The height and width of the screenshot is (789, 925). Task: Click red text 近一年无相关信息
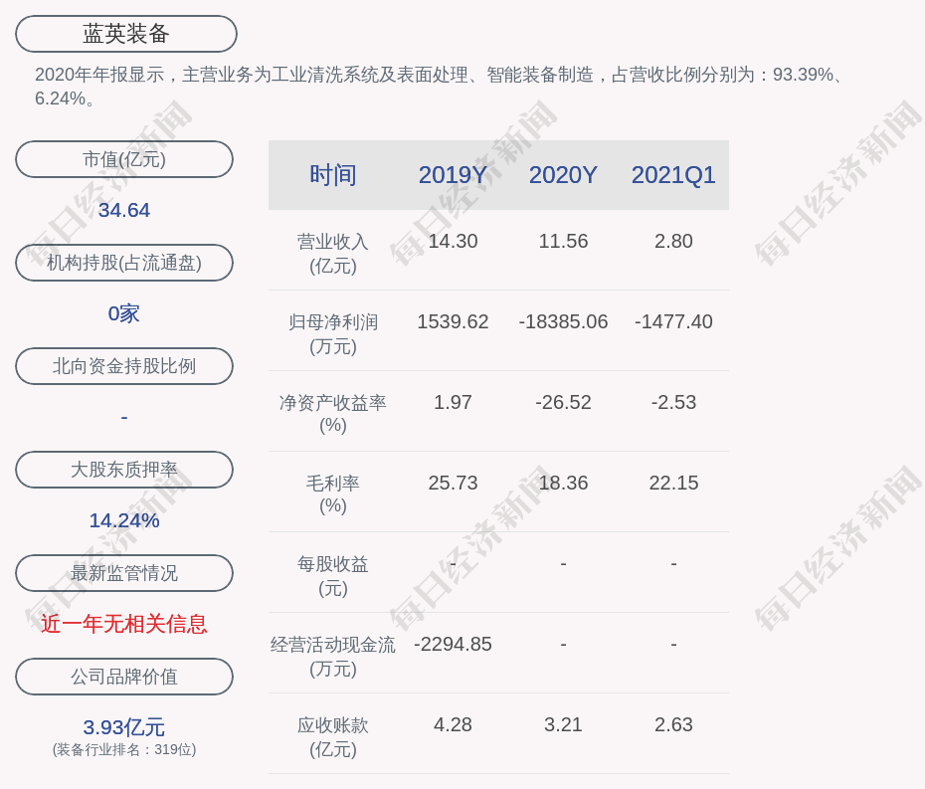click(x=124, y=624)
